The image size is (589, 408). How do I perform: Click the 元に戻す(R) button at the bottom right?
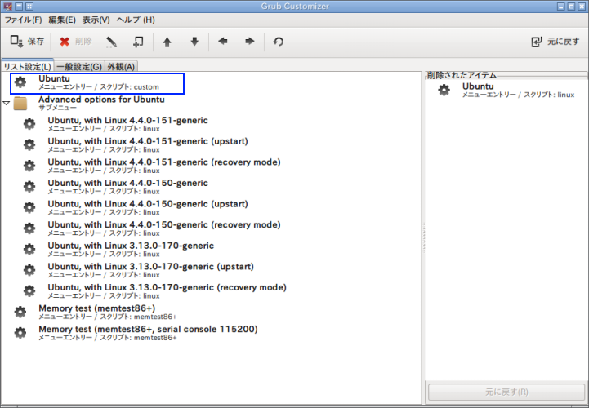(x=506, y=392)
